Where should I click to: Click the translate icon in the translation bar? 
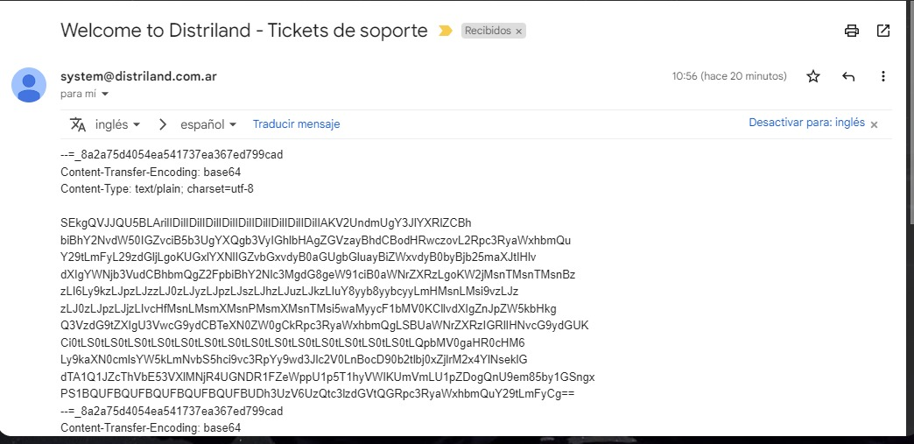pyautogui.click(x=78, y=124)
